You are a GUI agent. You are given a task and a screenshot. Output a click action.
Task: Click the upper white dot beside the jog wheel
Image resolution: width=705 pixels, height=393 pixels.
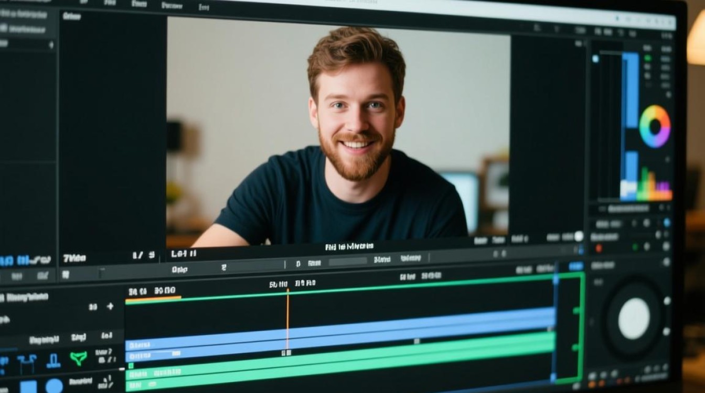coord(667,301)
